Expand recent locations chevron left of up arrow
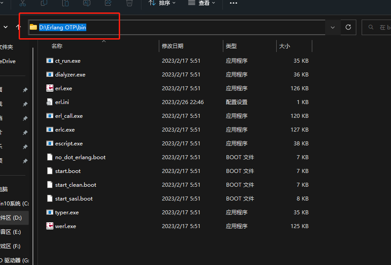 (x=6, y=27)
